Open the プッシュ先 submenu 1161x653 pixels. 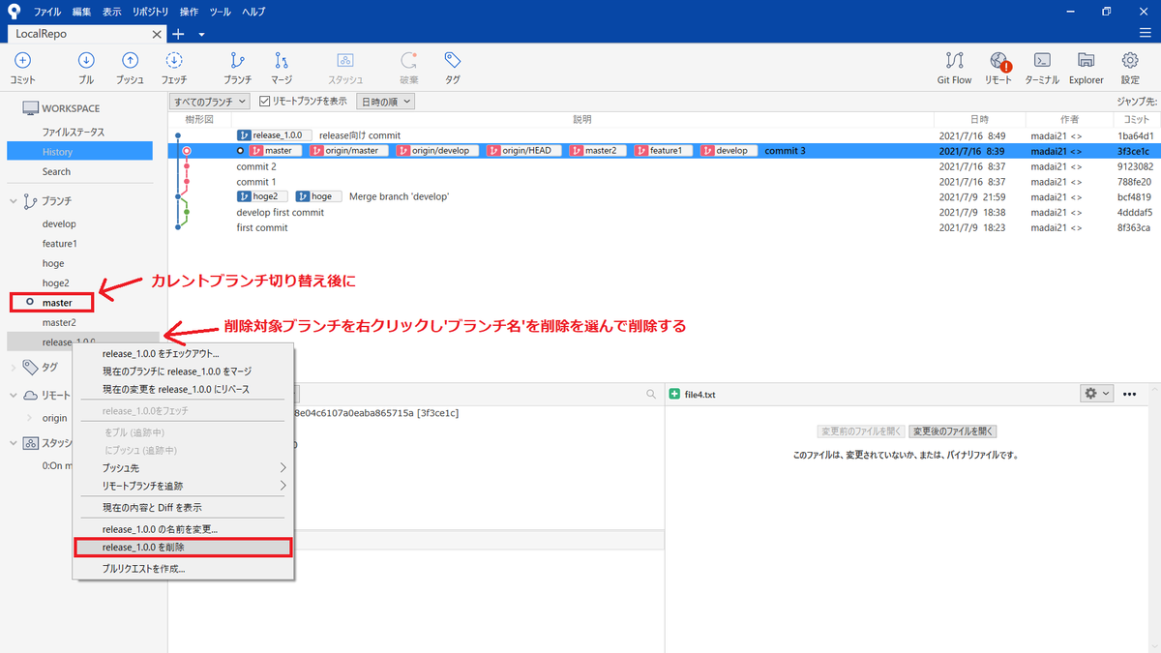[183, 468]
